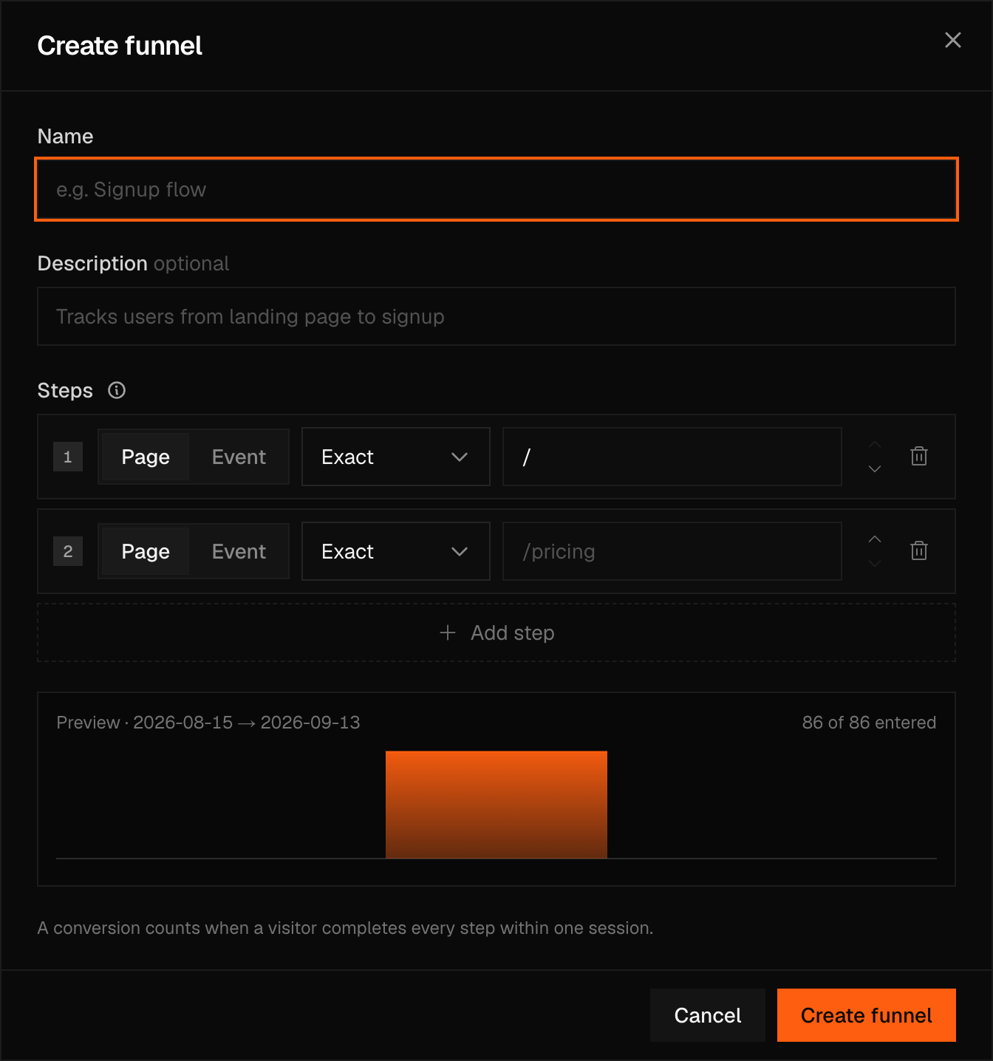This screenshot has width=993, height=1061.
Task: Set step 1 type to Page
Action: pos(146,457)
